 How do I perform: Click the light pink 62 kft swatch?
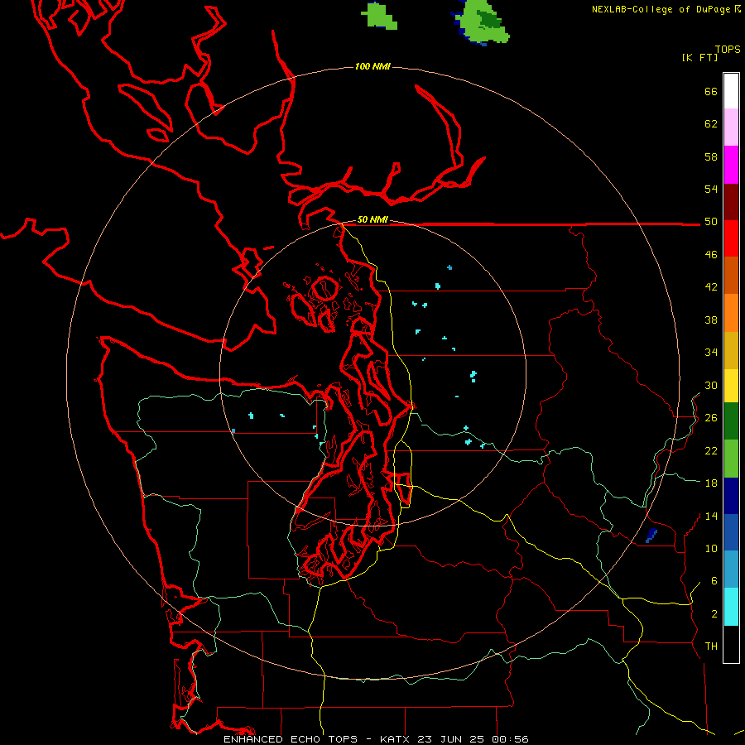point(731,127)
